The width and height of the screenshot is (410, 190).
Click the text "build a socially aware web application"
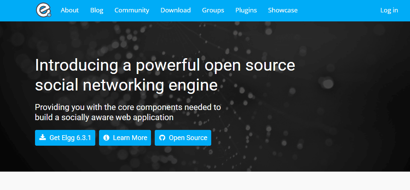(104, 117)
